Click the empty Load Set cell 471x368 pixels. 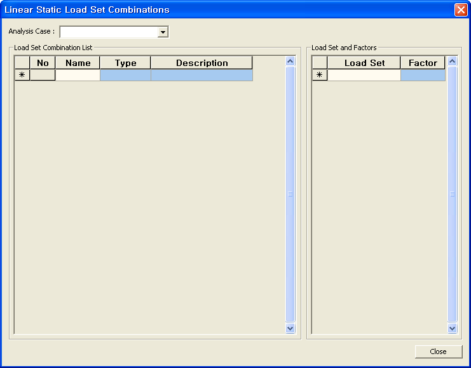coord(364,76)
